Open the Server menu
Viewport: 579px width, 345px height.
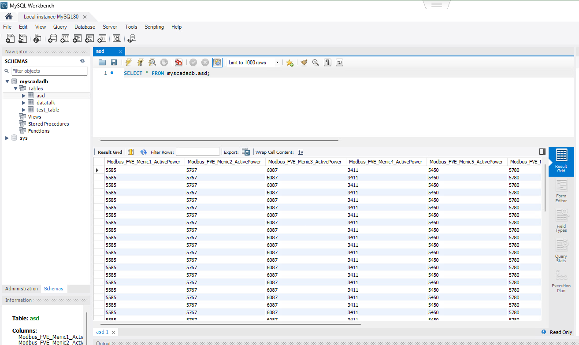[110, 27]
